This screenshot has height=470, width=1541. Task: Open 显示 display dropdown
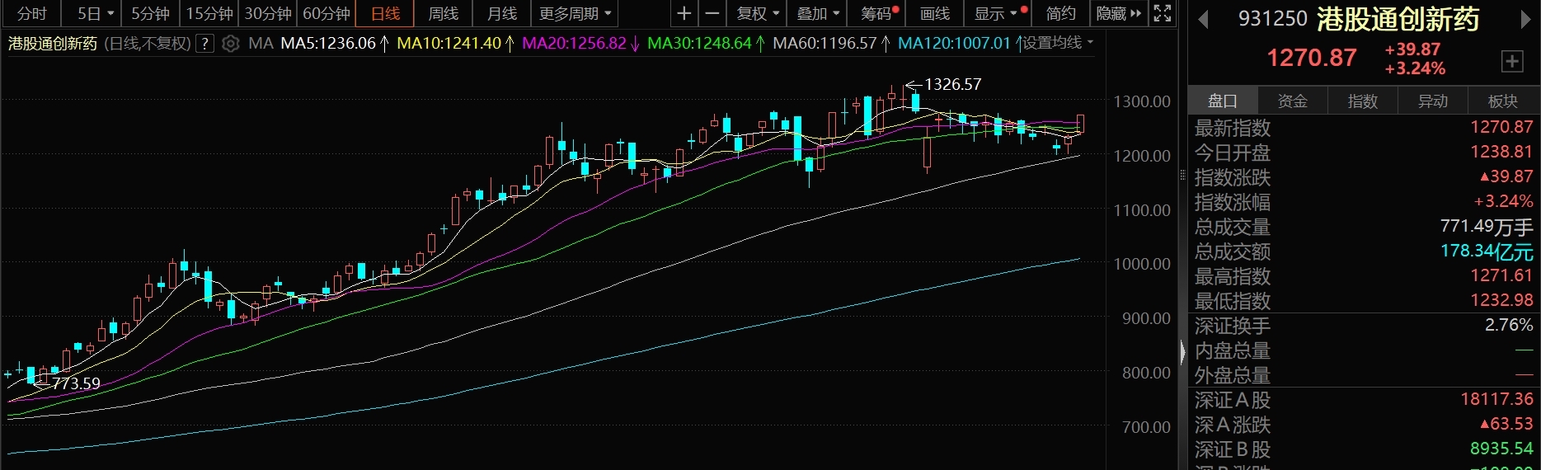click(998, 13)
